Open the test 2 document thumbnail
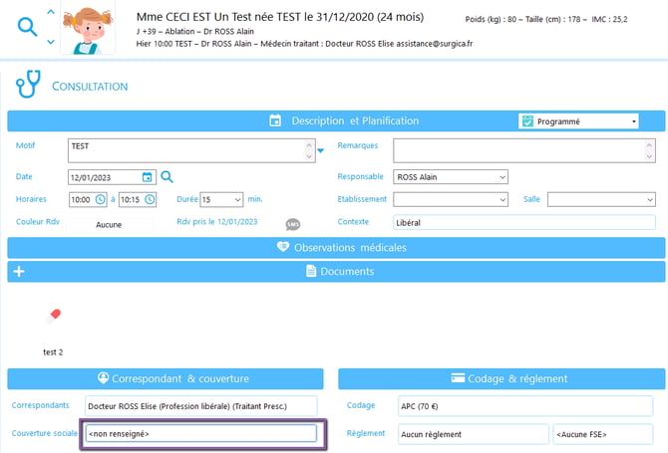 [54, 316]
